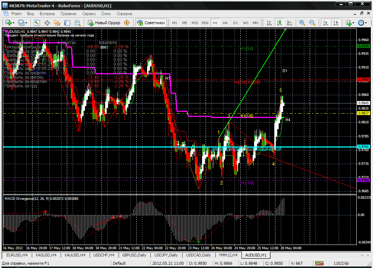Toggle the Советники expert advisors button

151,23
